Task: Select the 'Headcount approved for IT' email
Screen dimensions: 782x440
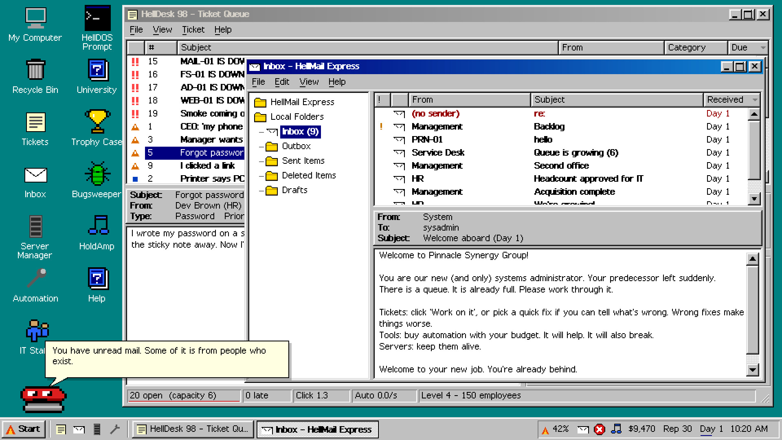Action: tap(561, 179)
